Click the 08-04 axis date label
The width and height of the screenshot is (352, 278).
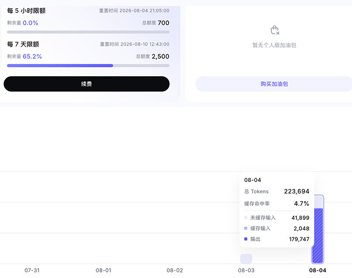click(x=317, y=270)
